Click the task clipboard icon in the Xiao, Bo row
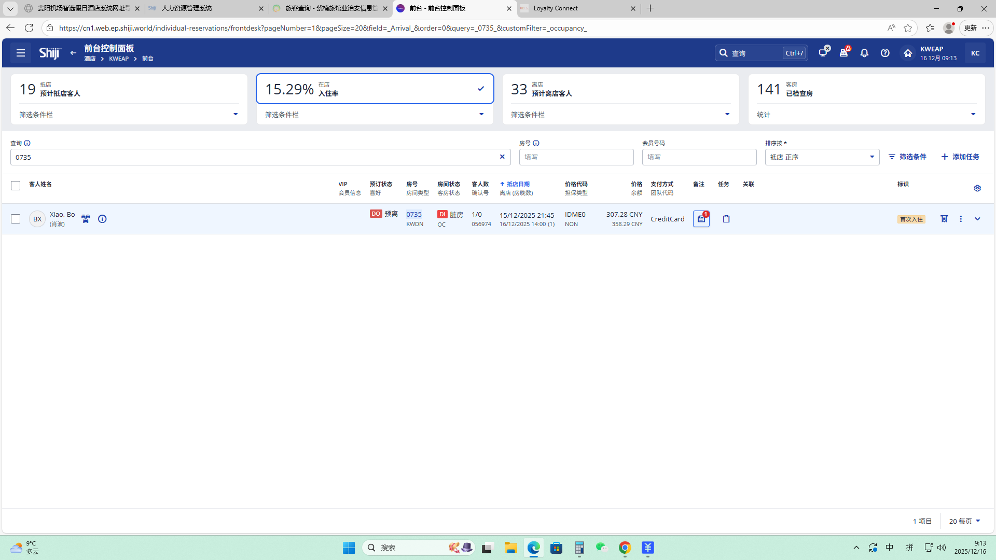 pos(726,219)
